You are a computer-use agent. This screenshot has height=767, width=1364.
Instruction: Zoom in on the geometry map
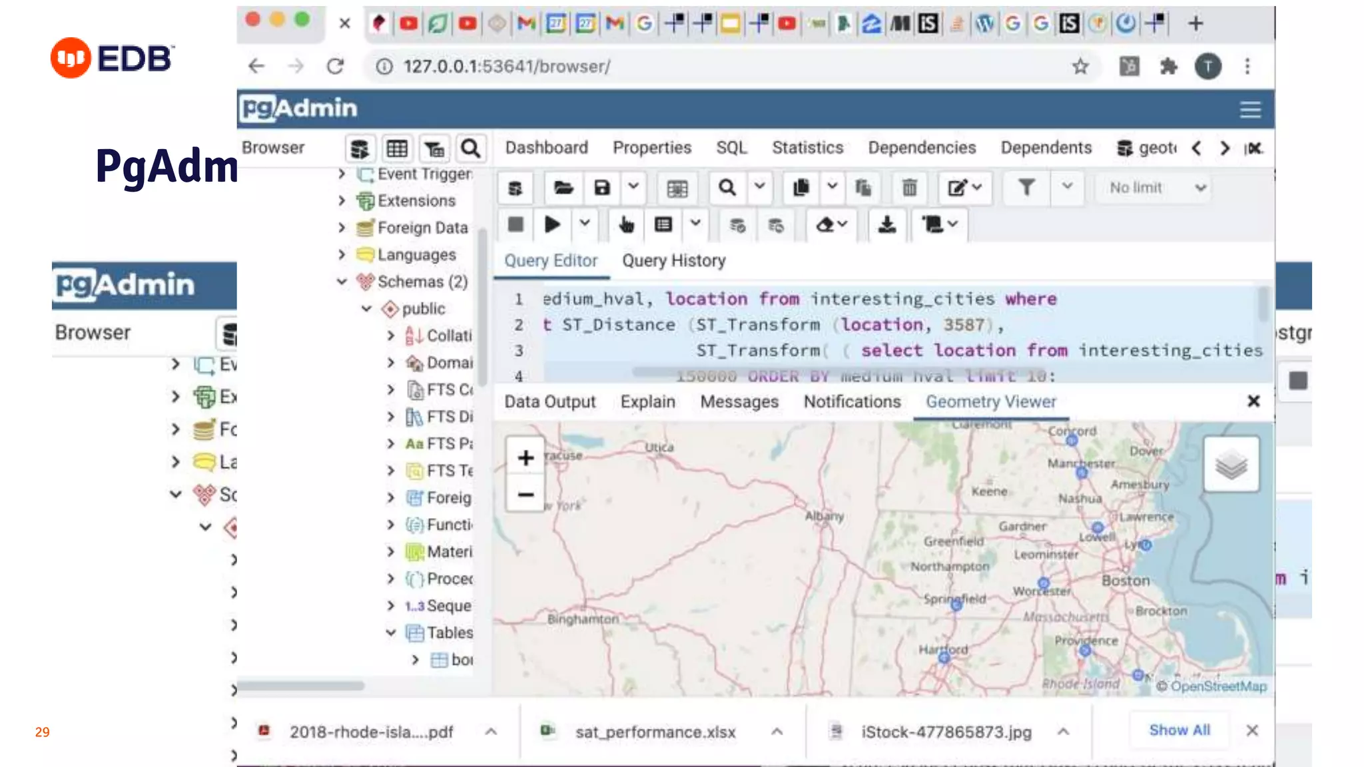525,458
